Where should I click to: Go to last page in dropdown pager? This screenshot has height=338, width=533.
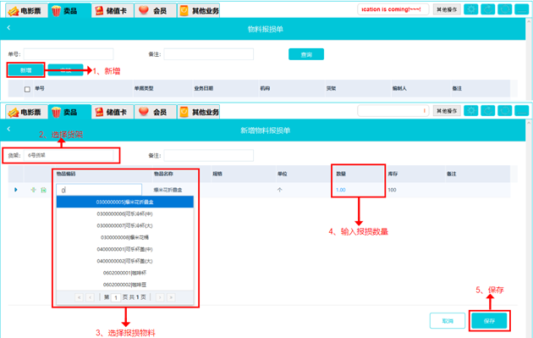(171, 297)
